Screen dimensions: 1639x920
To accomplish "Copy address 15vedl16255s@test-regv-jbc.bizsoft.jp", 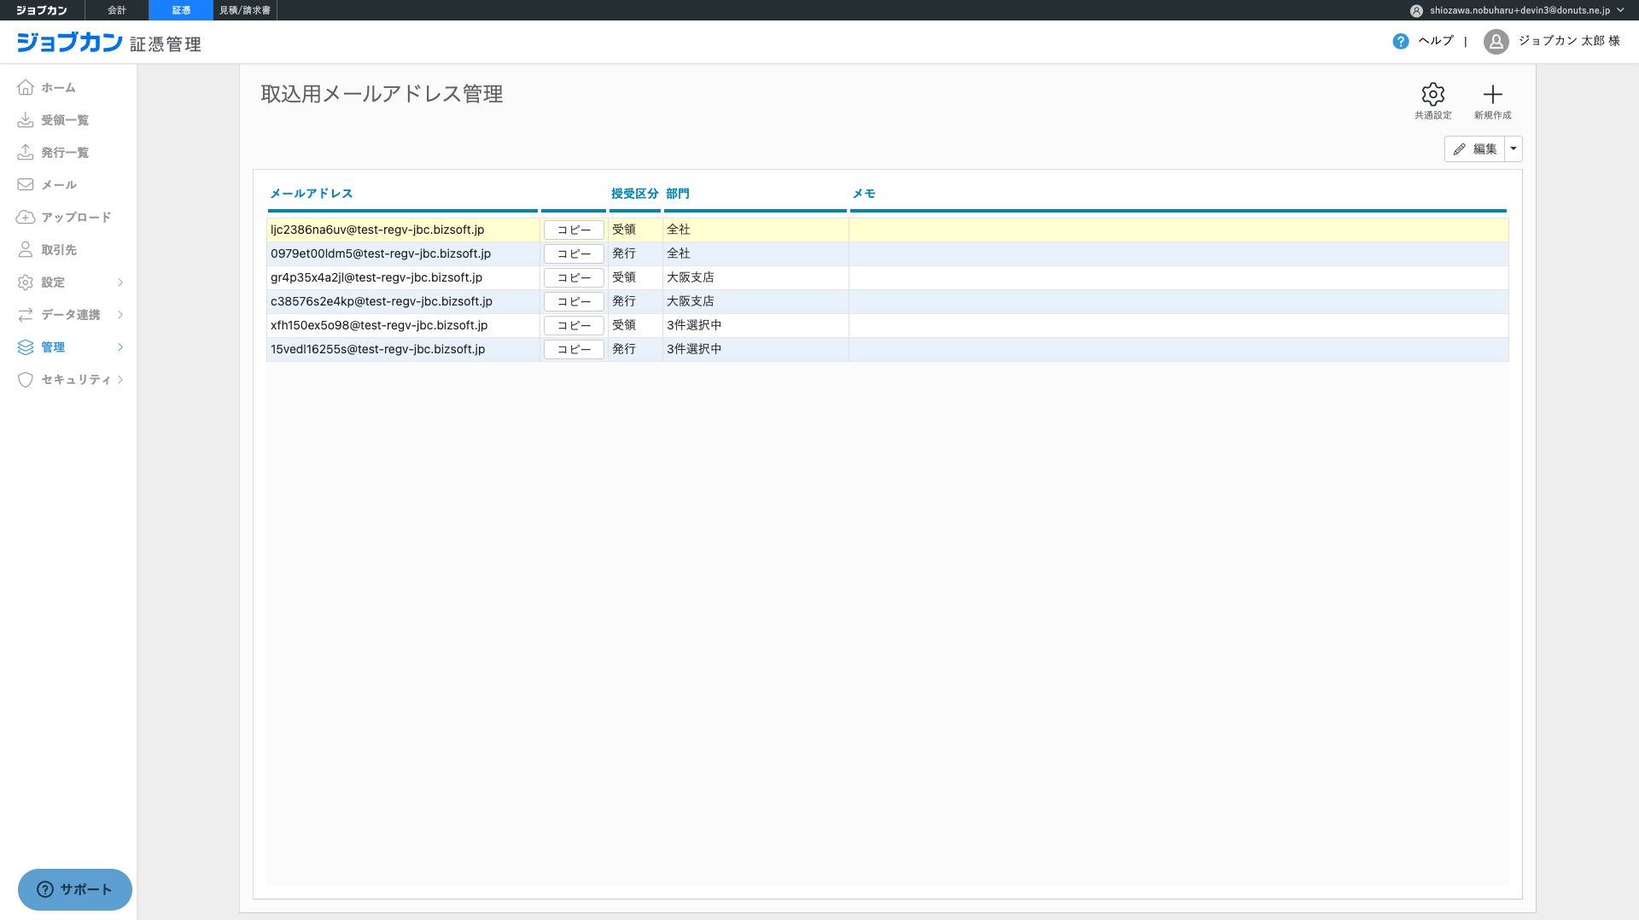I will point(574,349).
